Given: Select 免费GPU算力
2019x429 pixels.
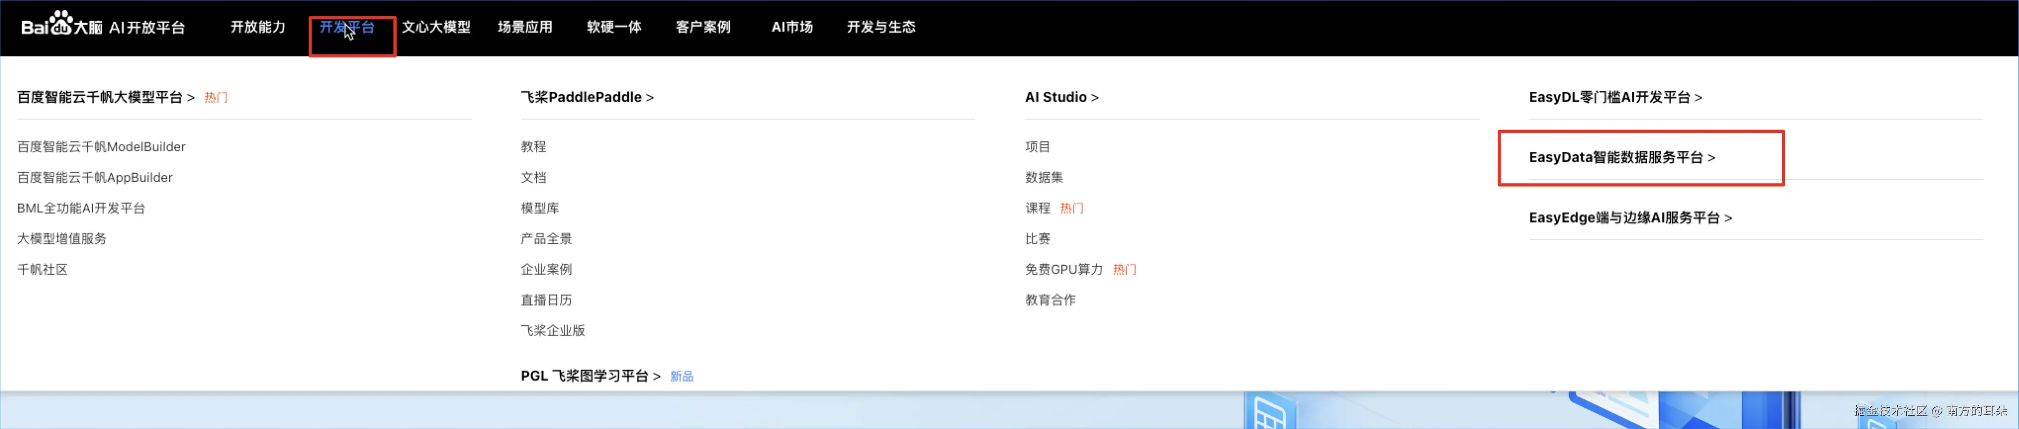Looking at the screenshot, I should [x=1063, y=269].
